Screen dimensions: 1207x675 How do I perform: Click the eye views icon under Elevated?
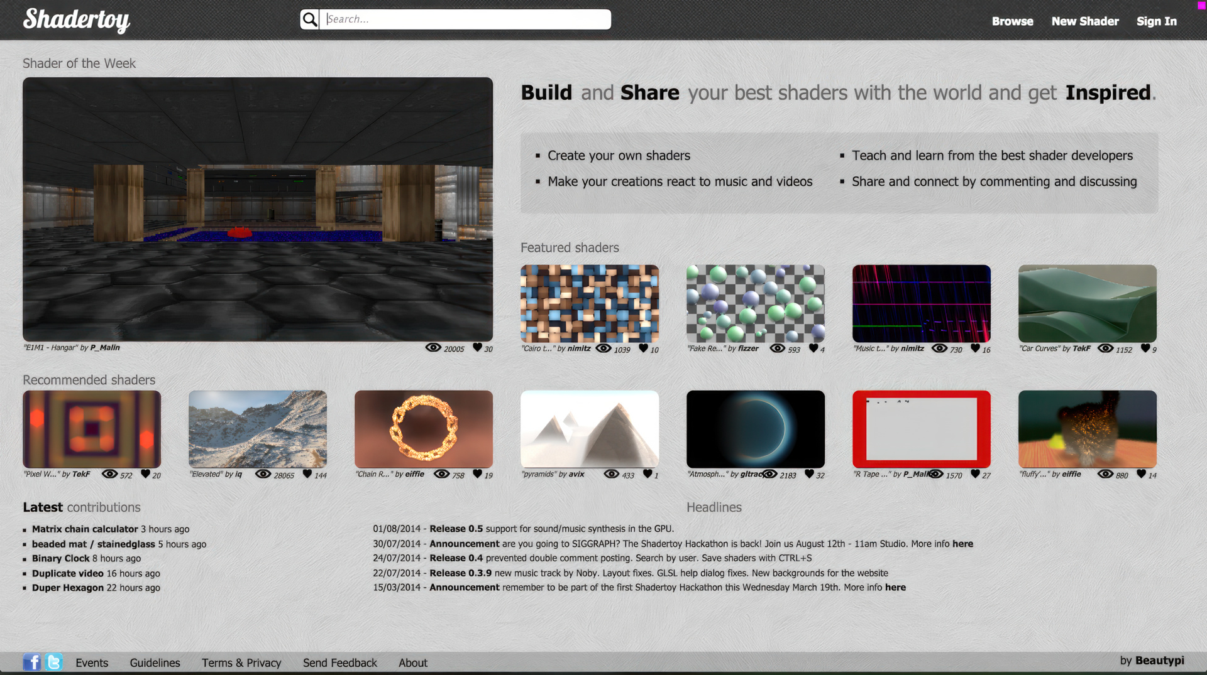(263, 474)
